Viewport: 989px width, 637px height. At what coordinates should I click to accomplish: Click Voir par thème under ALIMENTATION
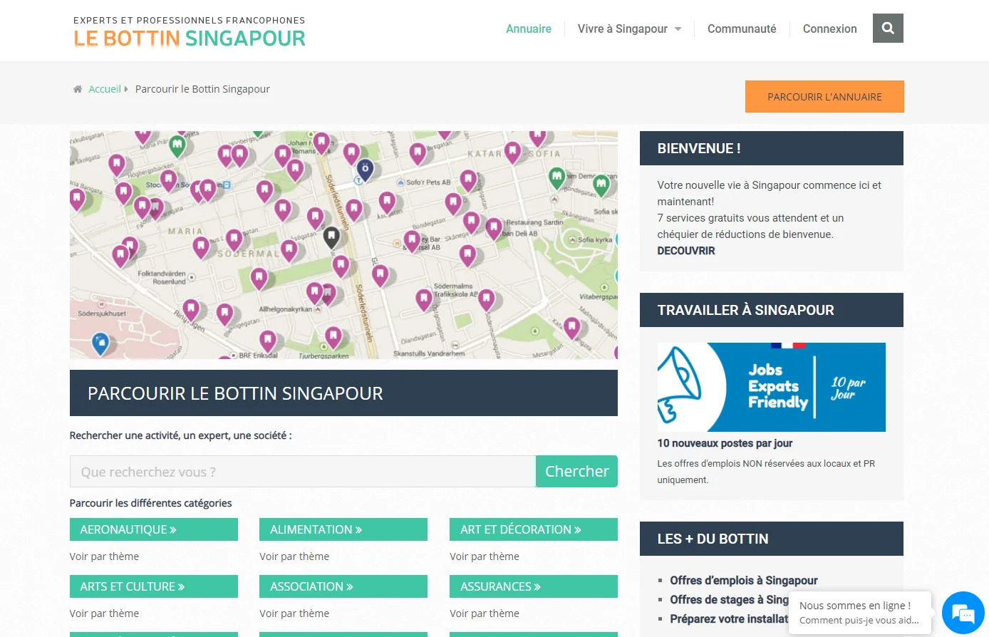click(x=294, y=556)
